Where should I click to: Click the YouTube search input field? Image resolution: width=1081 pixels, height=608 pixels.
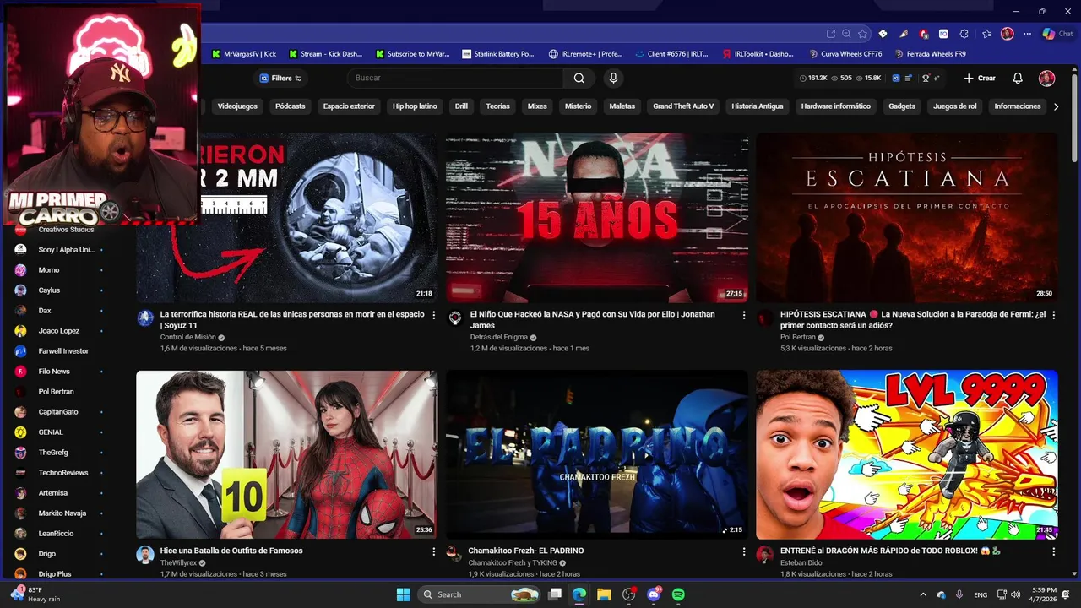[455, 78]
